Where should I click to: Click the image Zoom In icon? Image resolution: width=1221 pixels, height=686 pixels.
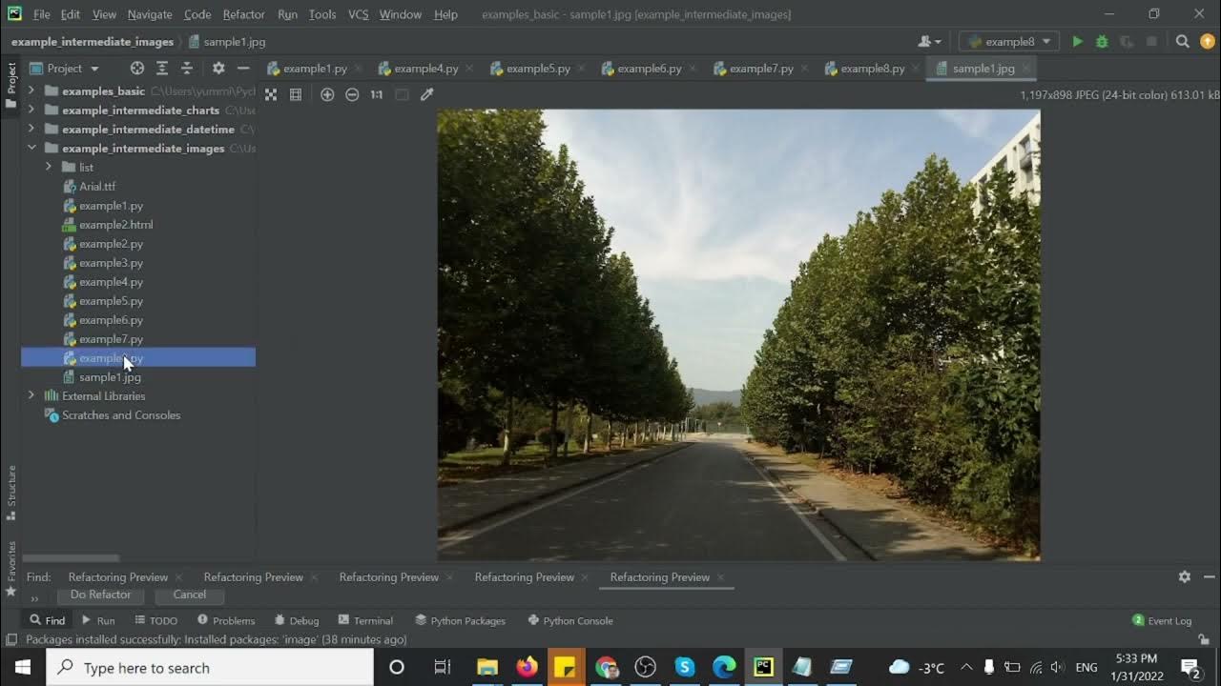pyautogui.click(x=327, y=94)
